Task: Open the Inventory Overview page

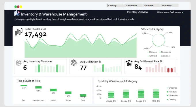Action: (x=137, y=12)
